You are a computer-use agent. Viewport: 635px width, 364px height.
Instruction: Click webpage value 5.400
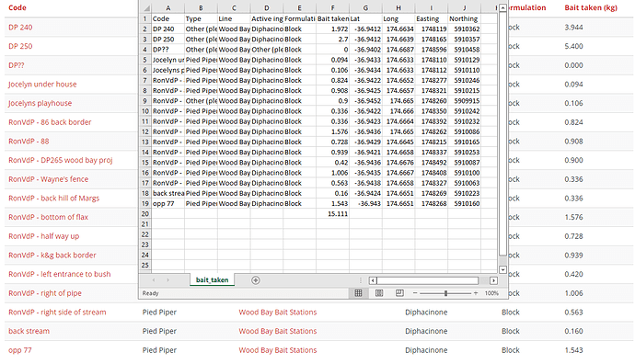click(x=573, y=46)
